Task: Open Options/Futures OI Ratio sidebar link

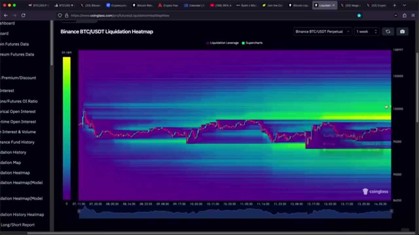Action: click(19, 101)
